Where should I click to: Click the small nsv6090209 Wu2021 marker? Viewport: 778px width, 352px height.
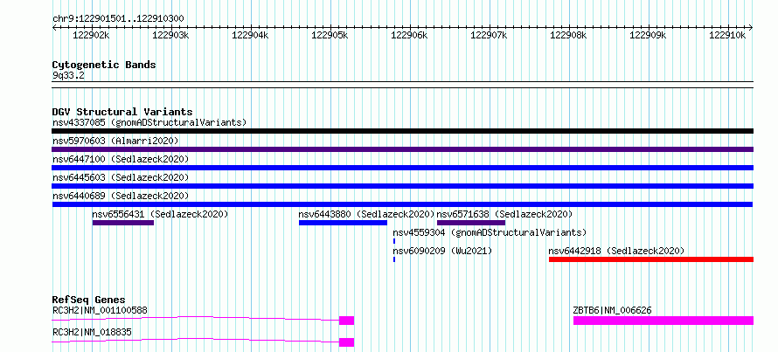tap(394, 259)
